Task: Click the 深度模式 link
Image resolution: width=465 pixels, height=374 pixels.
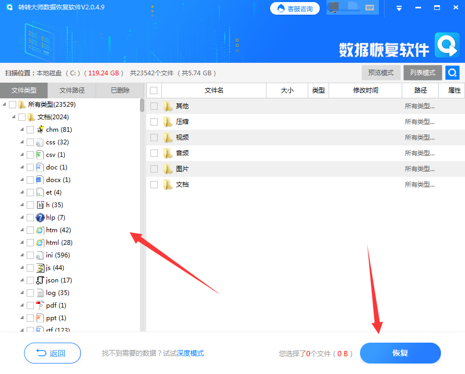Action: 191,353
